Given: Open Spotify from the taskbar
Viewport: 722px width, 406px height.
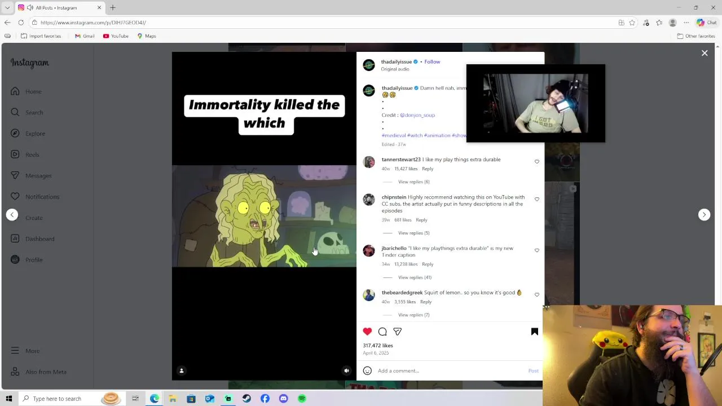Looking at the screenshot, I should point(302,399).
